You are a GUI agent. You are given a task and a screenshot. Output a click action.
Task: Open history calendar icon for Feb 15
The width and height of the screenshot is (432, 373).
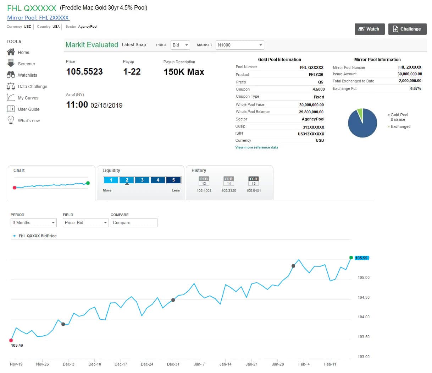point(254,181)
